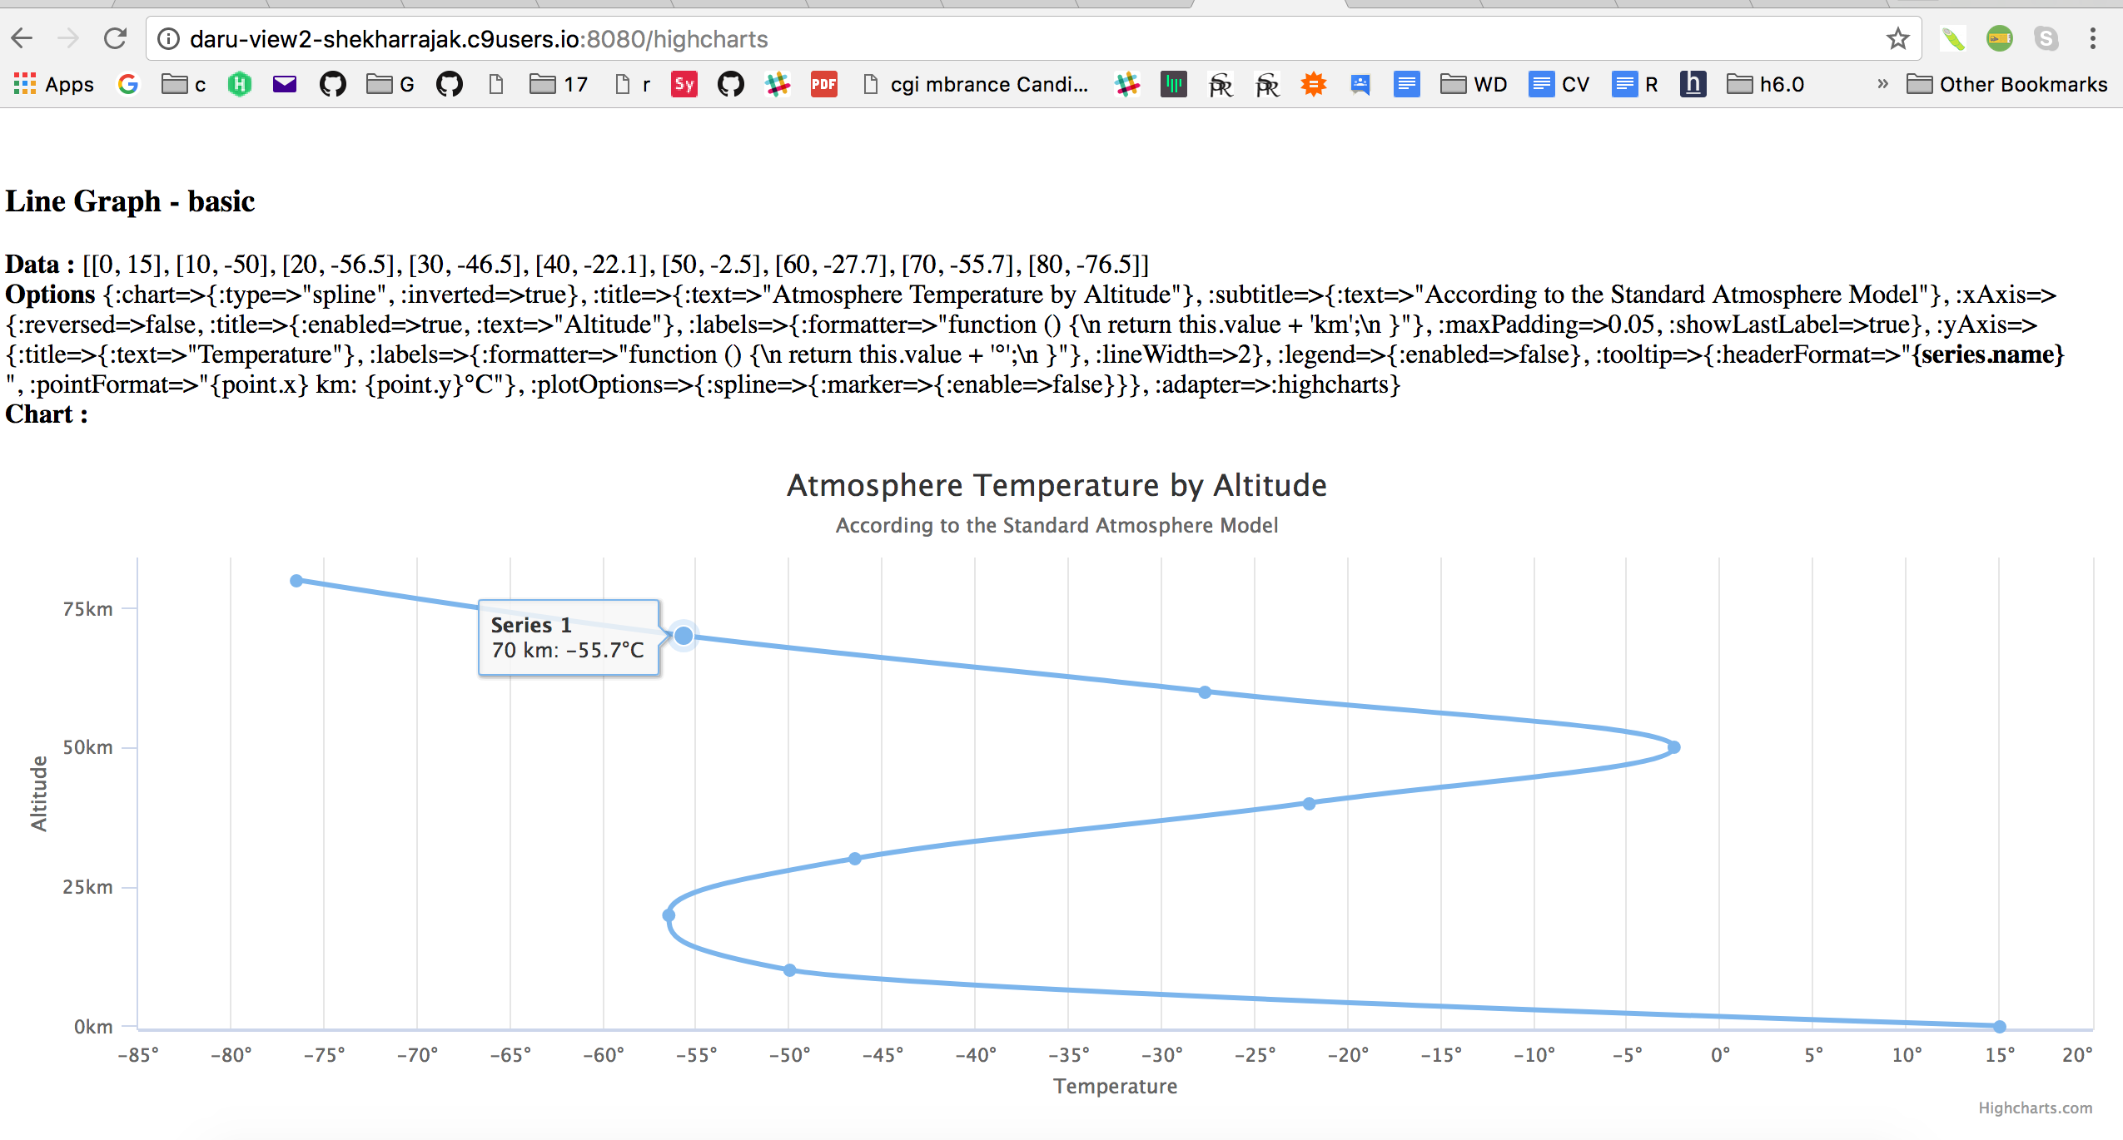Open Chrome's three-dot menu
Viewport: 2123px width, 1140px height.
click(x=2092, y=38)
